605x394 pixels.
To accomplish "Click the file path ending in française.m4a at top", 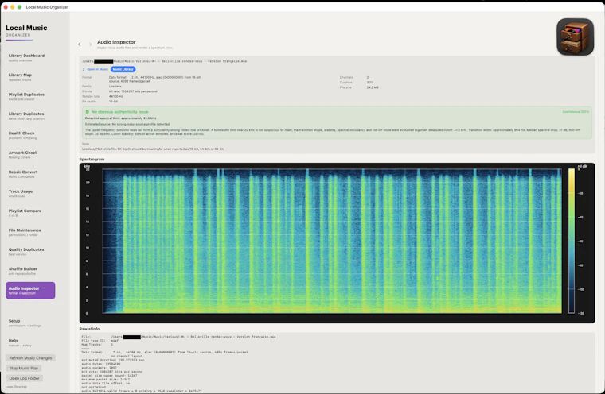I will pos(164,61).
